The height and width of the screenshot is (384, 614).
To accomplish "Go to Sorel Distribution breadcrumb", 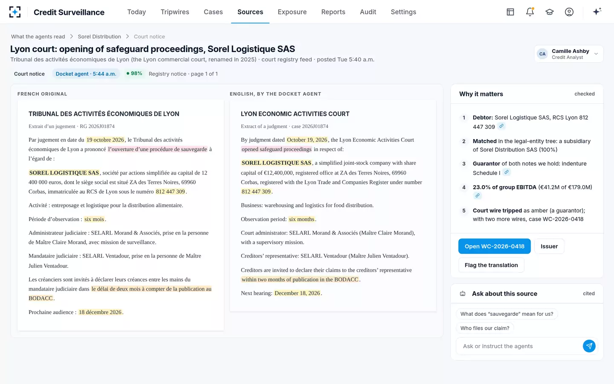I will point(99,37).
